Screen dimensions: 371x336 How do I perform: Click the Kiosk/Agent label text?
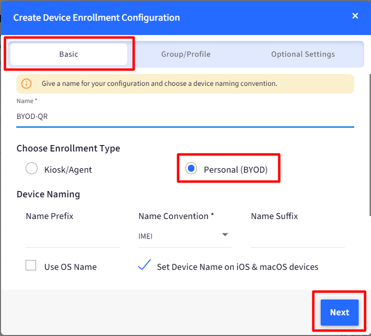(68, 170)
